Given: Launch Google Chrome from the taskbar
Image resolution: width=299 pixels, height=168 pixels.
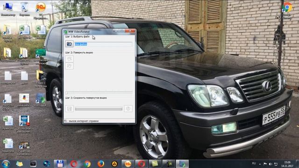Looking at the screenshot, I should click(x=87, y=164).
